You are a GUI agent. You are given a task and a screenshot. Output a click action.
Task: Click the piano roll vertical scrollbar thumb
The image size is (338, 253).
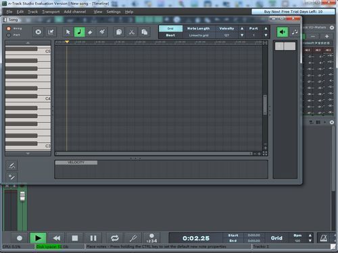(x=265, y=105)
